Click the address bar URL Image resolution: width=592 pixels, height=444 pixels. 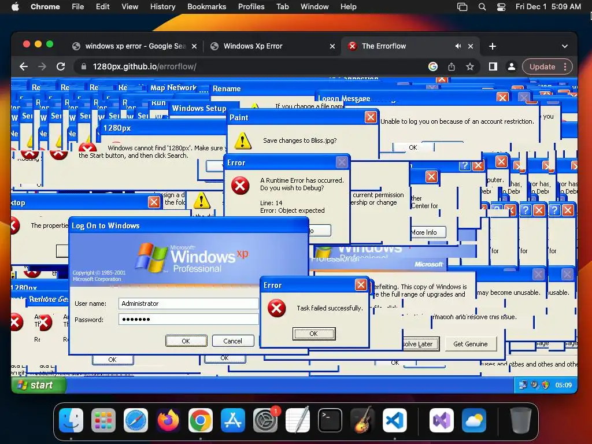(x=145, y=66)
